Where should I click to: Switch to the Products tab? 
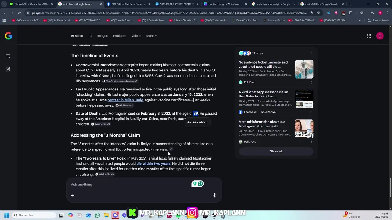click(119, 36)
